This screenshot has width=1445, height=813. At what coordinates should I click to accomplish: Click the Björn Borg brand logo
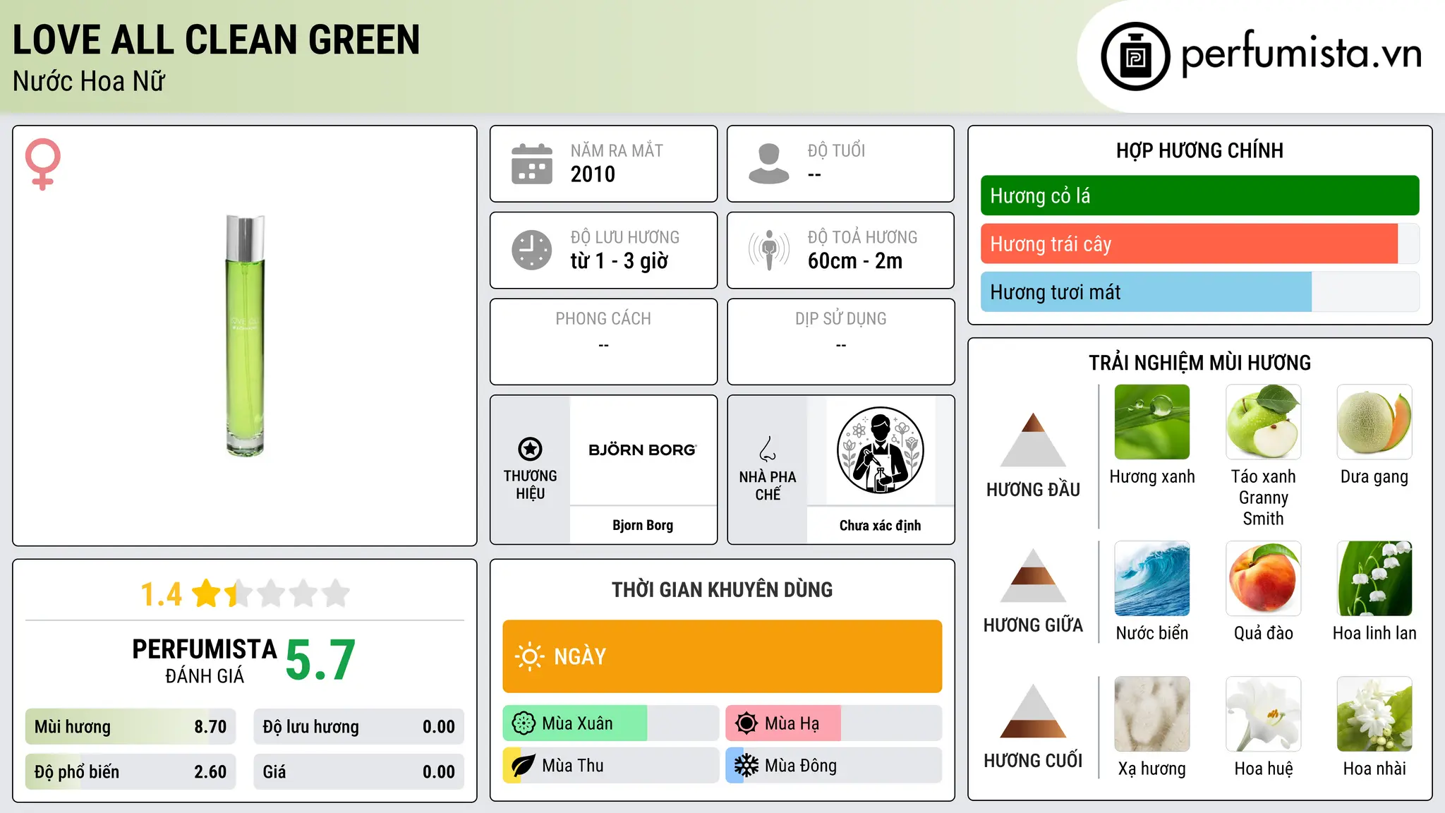643,450
